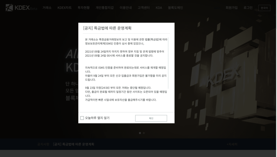
Task: Click the 로그인 link
Action: click(x=248, y=8)
